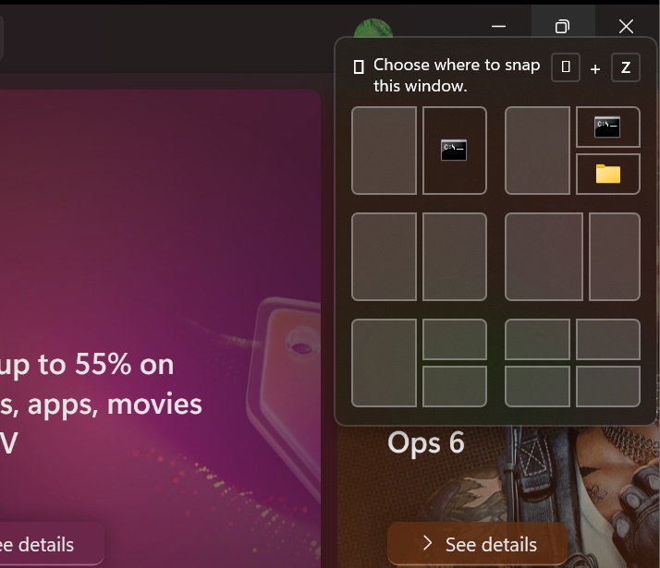Click the Z key icon in the shortcut hint
The height and width of the screenshot is (568, 660).
click(626, 66)
